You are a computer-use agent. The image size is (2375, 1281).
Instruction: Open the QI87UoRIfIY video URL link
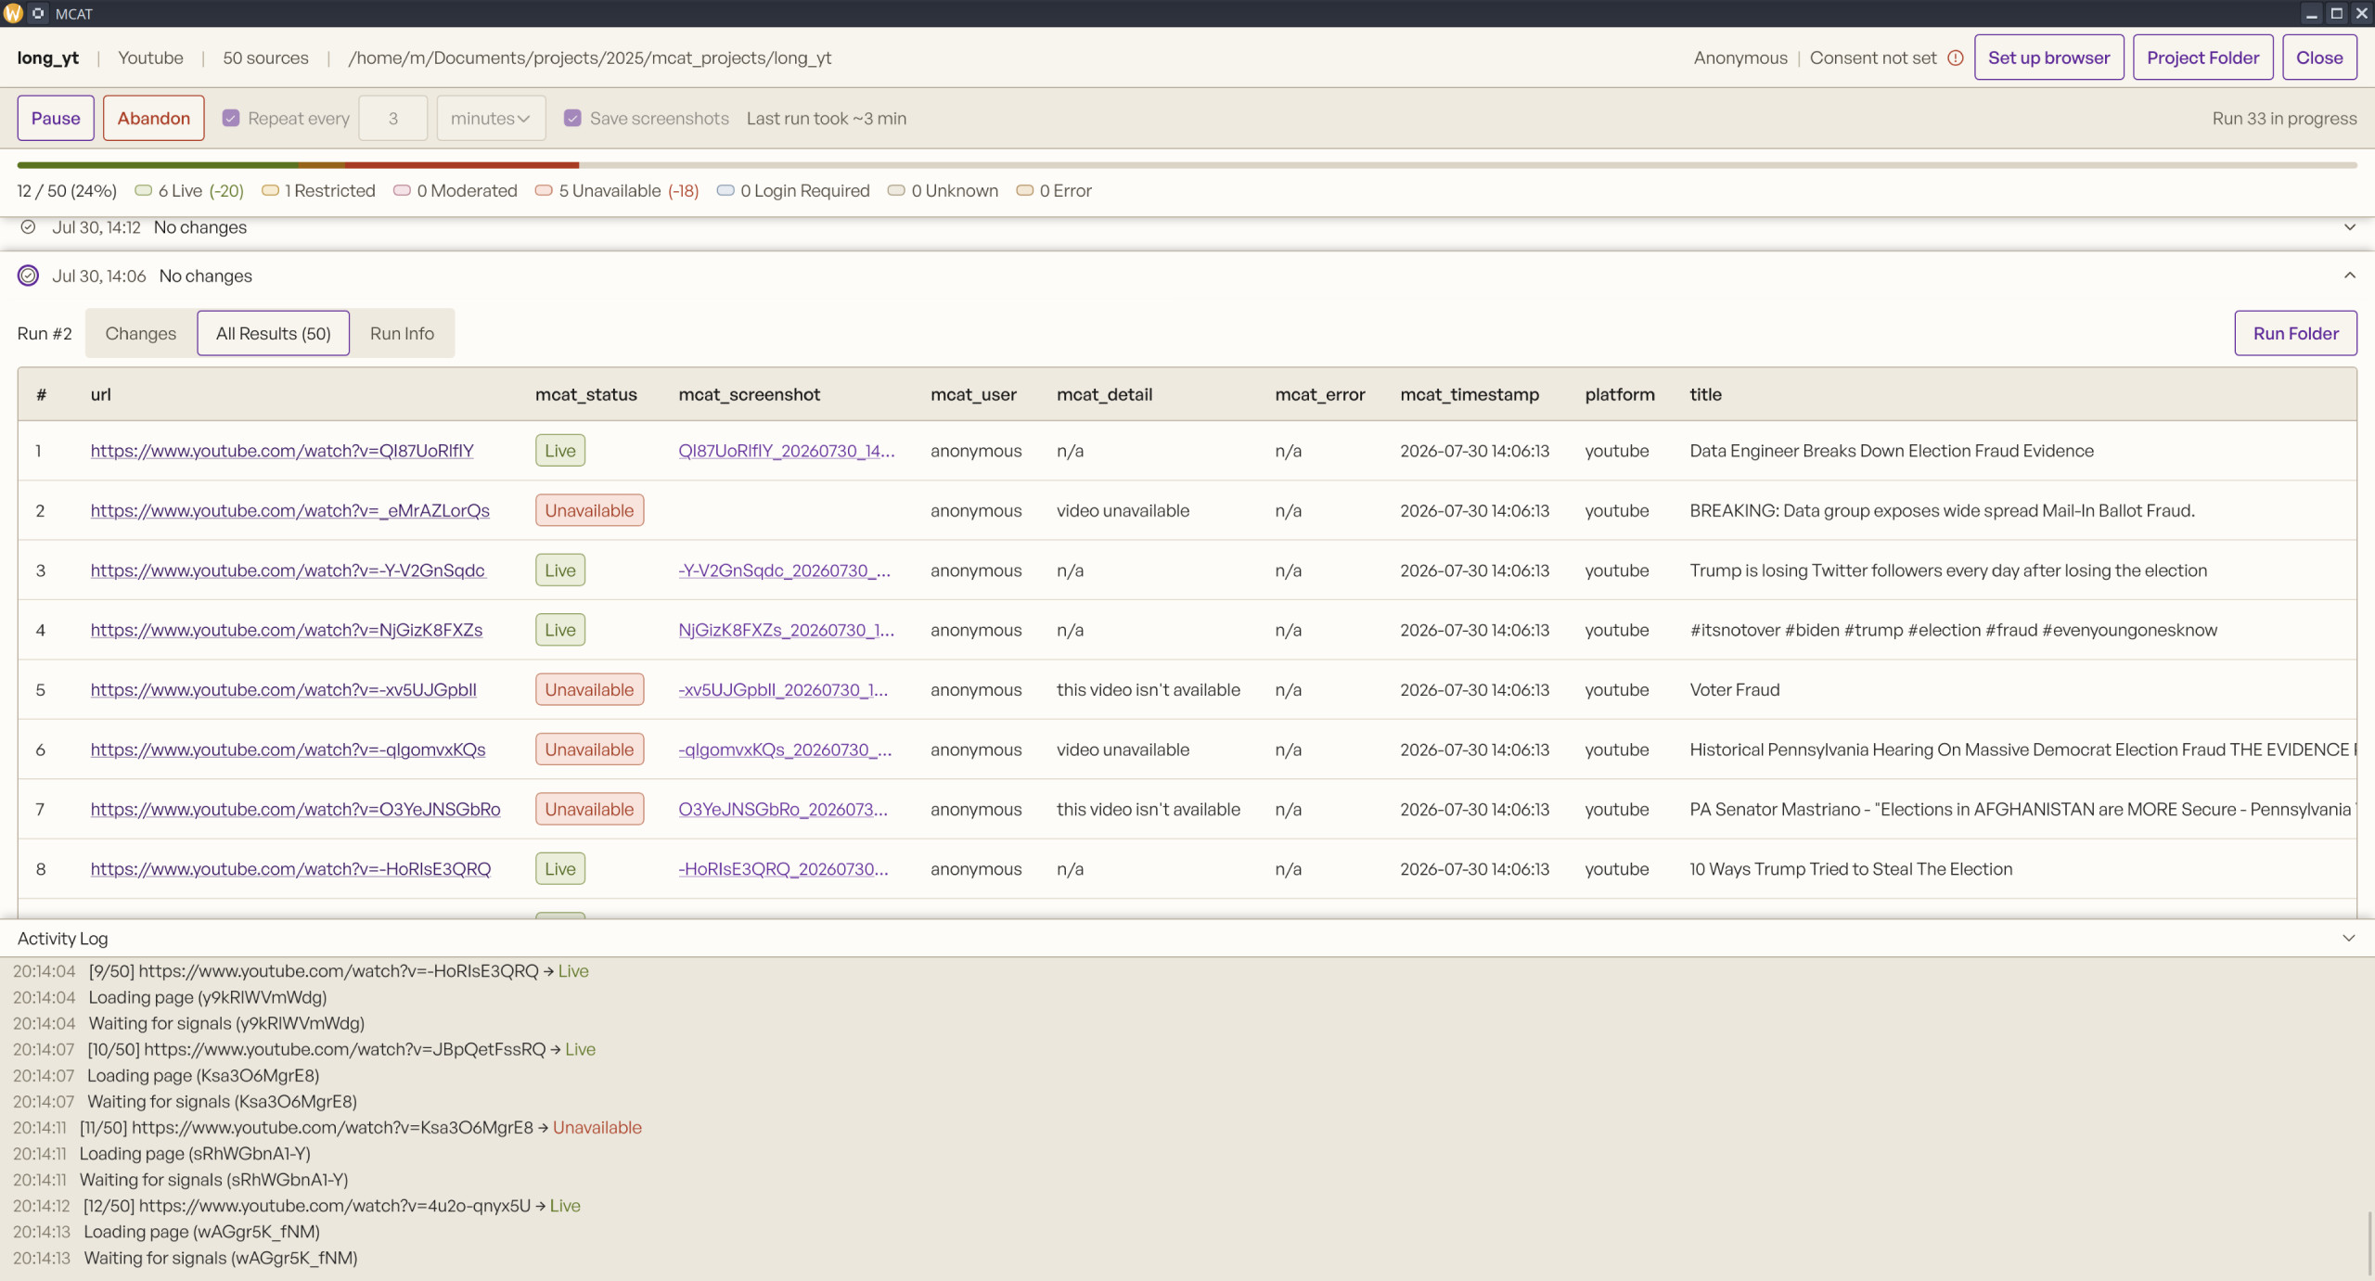282,451
